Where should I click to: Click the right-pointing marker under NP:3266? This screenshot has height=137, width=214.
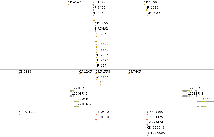95,26
